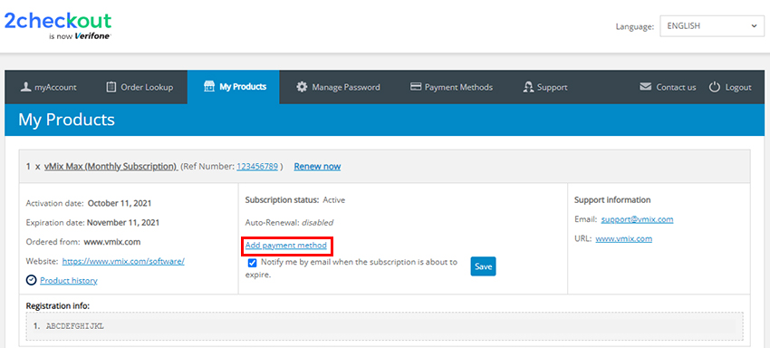
Task: Save the notification settings
Action: pyautogui.click(x=483, y=266)
